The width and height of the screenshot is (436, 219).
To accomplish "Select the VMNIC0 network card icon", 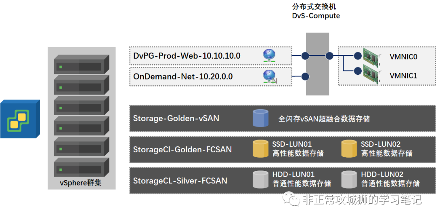I will [x=371, y=57].
